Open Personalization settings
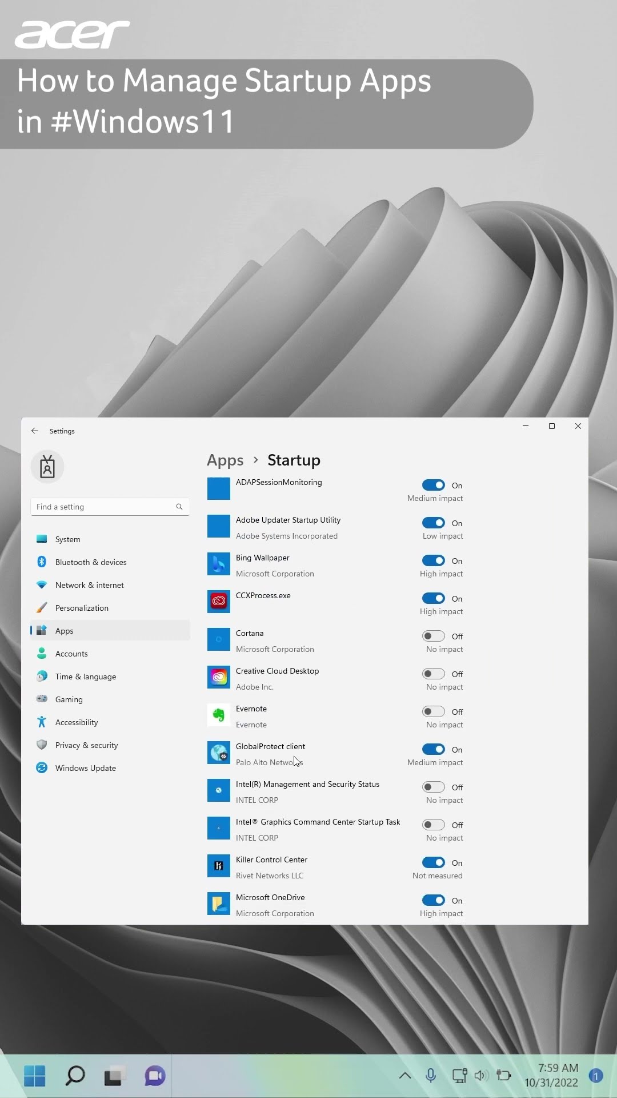This screenshot has width=617, height=1098. pos(110,608)
